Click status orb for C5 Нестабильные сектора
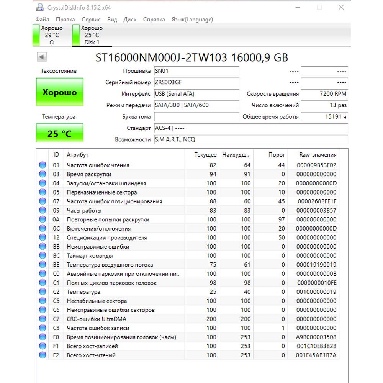This screenshot has height=383, width=383. 43,300
